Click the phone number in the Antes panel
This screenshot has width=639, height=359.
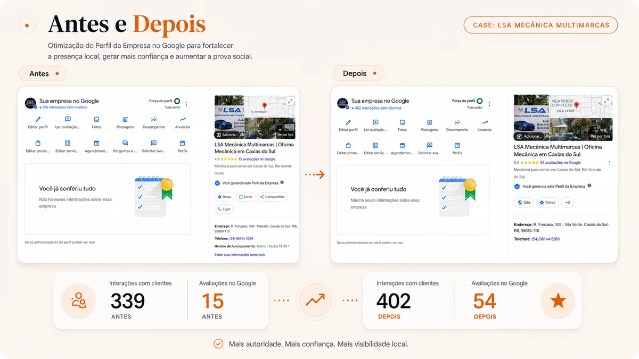tap(242, 239)
